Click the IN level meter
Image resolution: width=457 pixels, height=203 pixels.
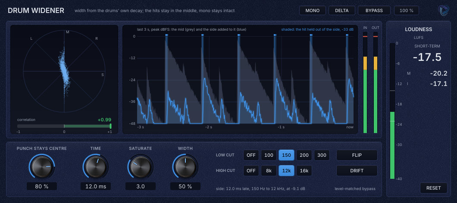pos(365,82)
